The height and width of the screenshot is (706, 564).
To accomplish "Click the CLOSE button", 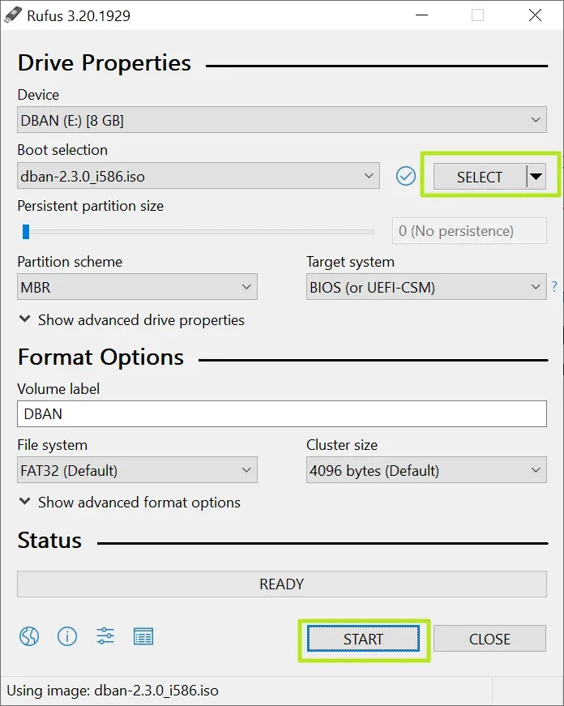I will (x=489, y=639).
